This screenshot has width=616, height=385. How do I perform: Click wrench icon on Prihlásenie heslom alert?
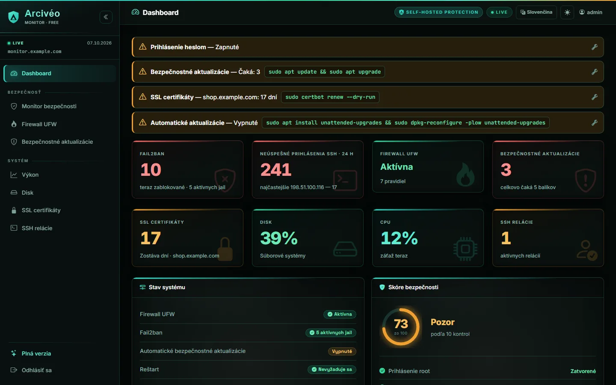coord(595,47)
